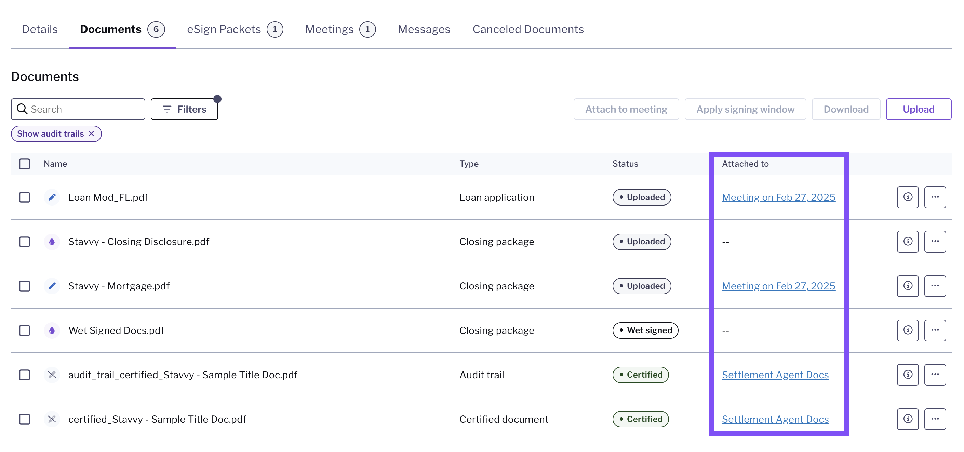Click the Upload button
Viewport: 964px width, 452px height.
click(x=918, y=109)
